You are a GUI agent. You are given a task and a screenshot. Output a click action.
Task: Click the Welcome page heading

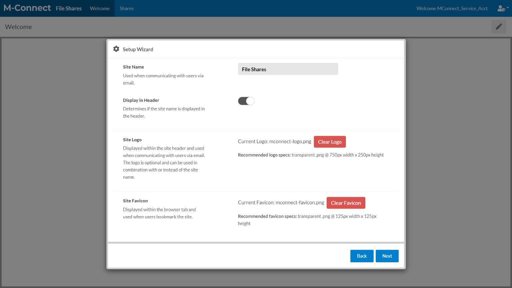tap(19, 27)
